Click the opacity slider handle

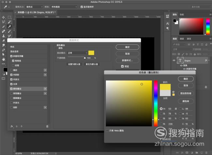point(85,58)
